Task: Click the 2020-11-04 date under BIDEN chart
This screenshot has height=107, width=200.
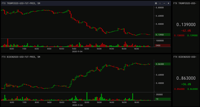Action: pos(77,105)
